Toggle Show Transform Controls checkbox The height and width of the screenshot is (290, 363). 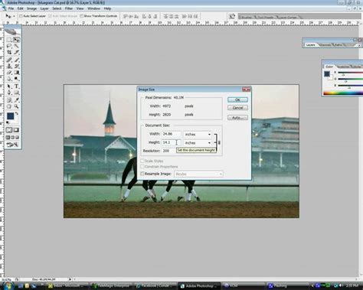pyautogui.click(x=82, y=16)
